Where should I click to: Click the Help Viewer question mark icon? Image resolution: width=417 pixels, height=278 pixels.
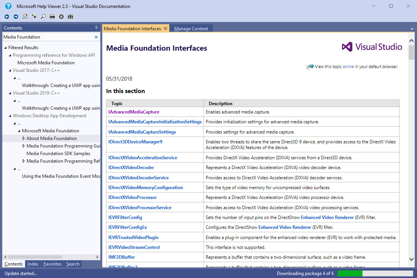pos(8,6)
